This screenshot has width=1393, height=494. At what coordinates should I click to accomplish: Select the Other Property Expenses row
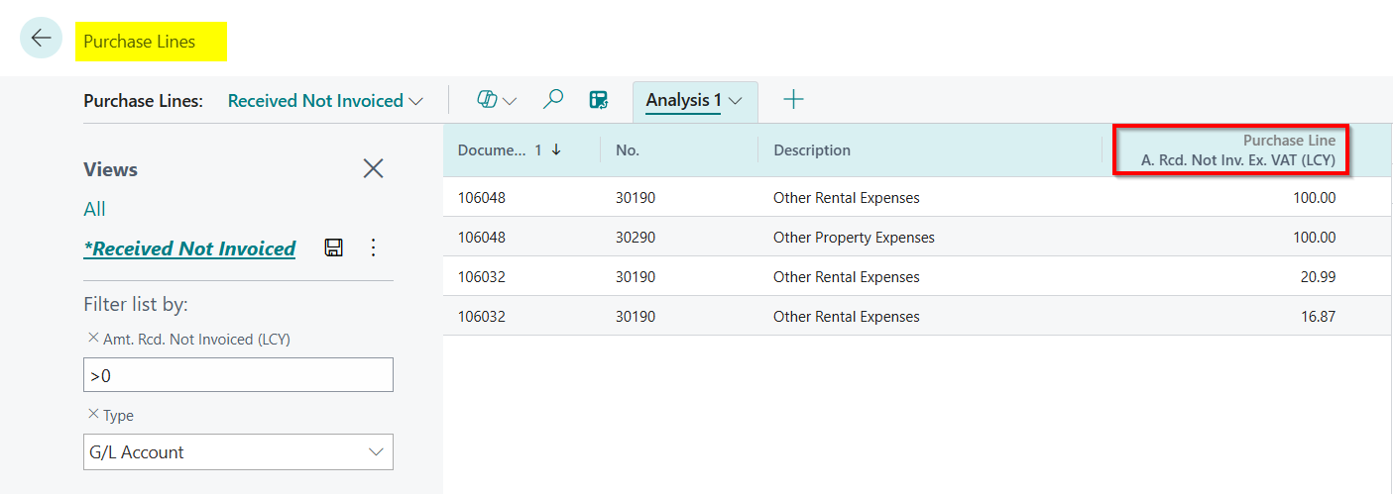[854, 238]
